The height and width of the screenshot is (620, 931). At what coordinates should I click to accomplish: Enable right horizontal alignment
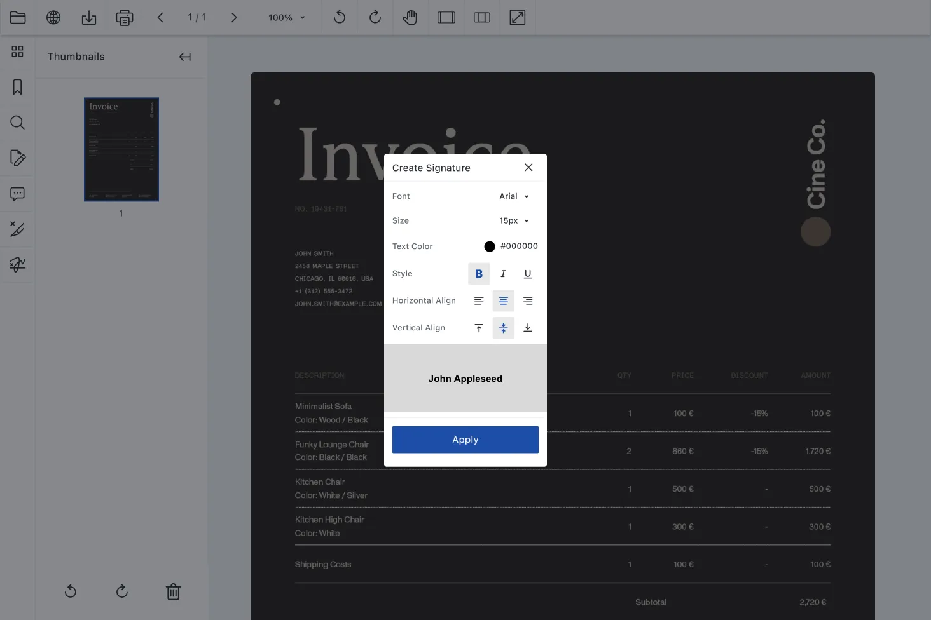point(527,300)
